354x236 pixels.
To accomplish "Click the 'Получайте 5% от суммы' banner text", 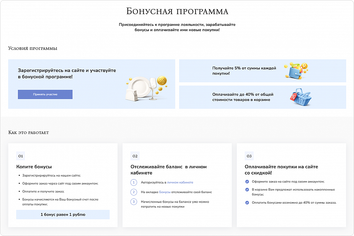I will tap(244, 71).
